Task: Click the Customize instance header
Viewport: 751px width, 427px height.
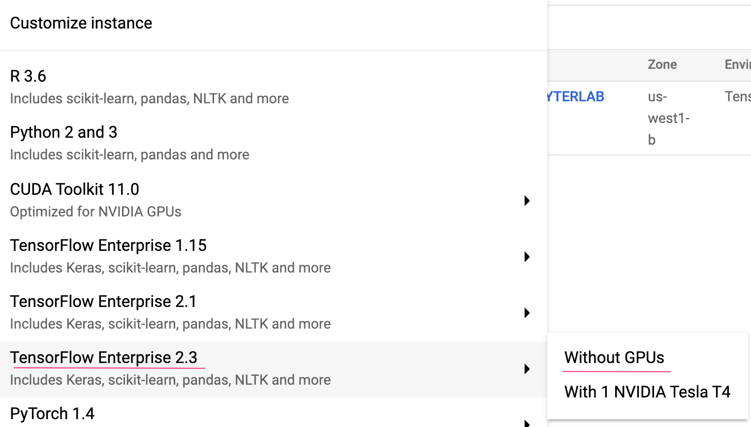Action: [x=81, y=23]
